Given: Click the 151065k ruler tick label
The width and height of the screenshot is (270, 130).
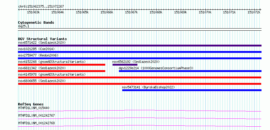Looking at the screenshot, I should [x=82, y=12].
